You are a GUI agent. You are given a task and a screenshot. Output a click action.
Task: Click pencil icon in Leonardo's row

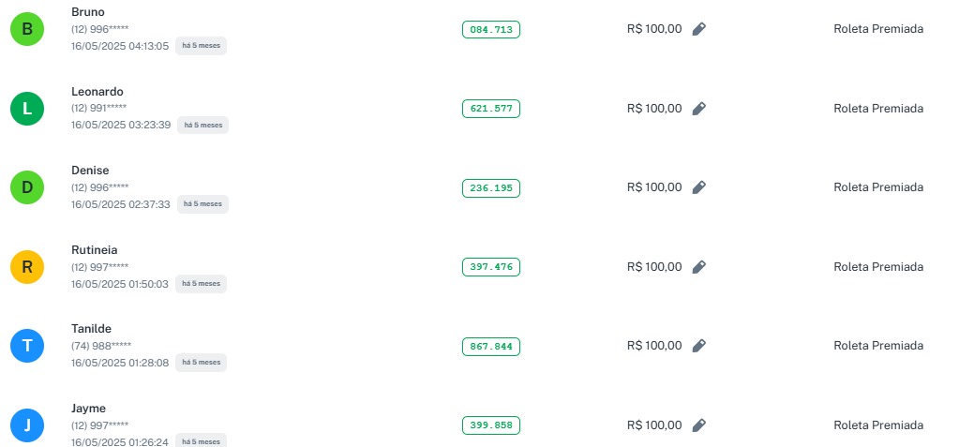point(698,109)
